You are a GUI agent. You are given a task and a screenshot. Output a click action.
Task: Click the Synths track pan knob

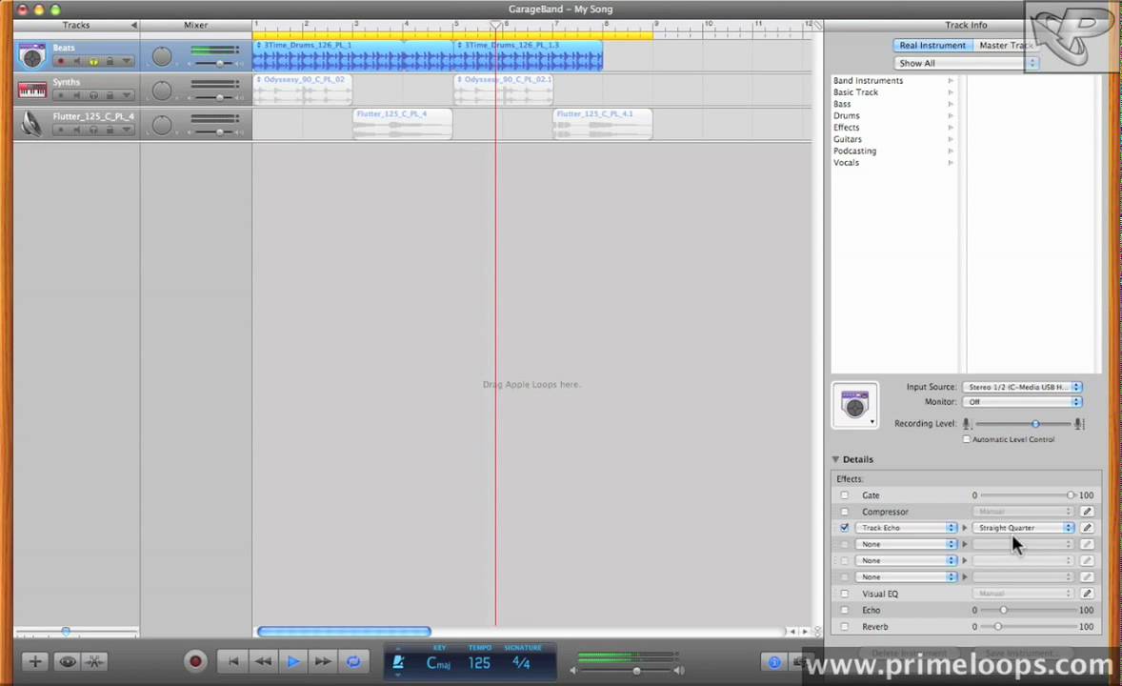tap(163, 91)
